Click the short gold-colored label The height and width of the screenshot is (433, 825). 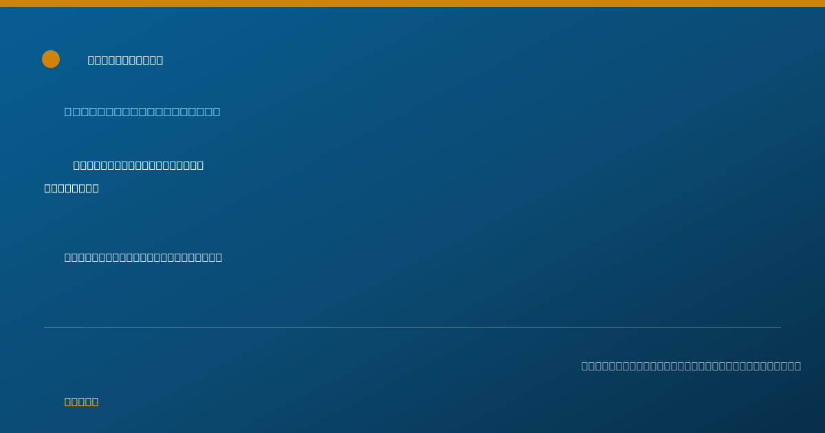[x=81, y=401]
